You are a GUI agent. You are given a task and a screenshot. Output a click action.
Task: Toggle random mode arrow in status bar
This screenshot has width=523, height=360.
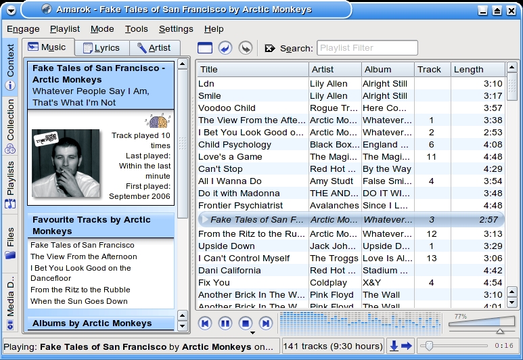[394, 346]
